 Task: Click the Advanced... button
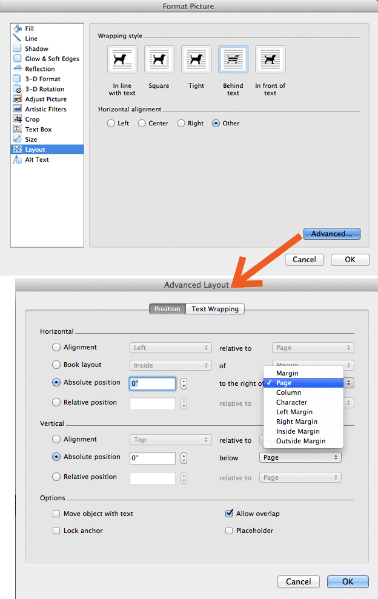coord(332,234)
